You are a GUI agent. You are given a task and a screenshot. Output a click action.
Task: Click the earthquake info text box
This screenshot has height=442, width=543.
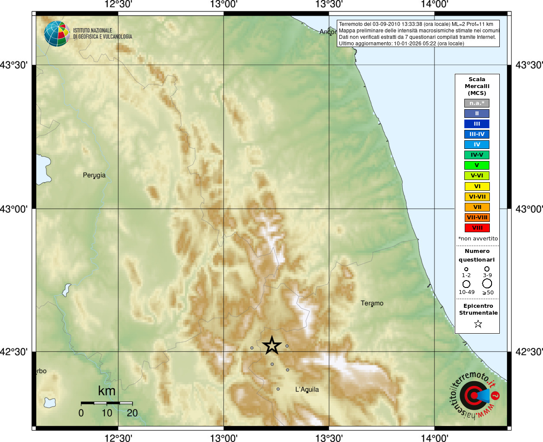tap(418, 34)
